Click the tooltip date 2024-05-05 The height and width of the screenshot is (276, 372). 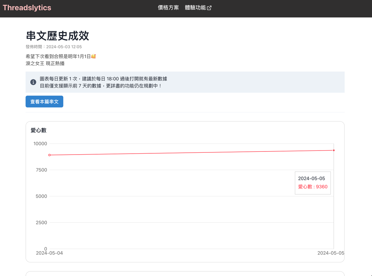(312, 179)
